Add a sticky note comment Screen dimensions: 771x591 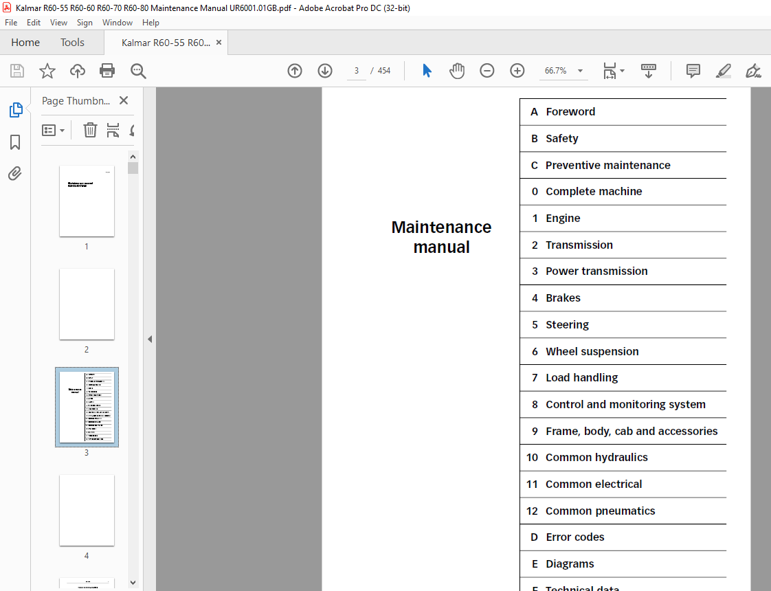[x=693, y=71]
